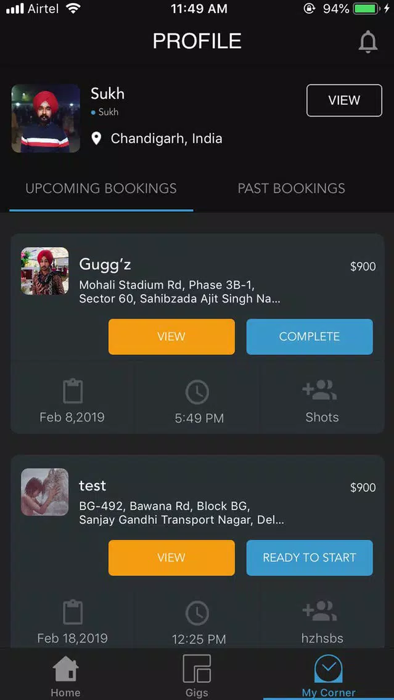Viewport: 394px width, 700px height.
Task: View the Gugg'z booking details
Action: 171,336
